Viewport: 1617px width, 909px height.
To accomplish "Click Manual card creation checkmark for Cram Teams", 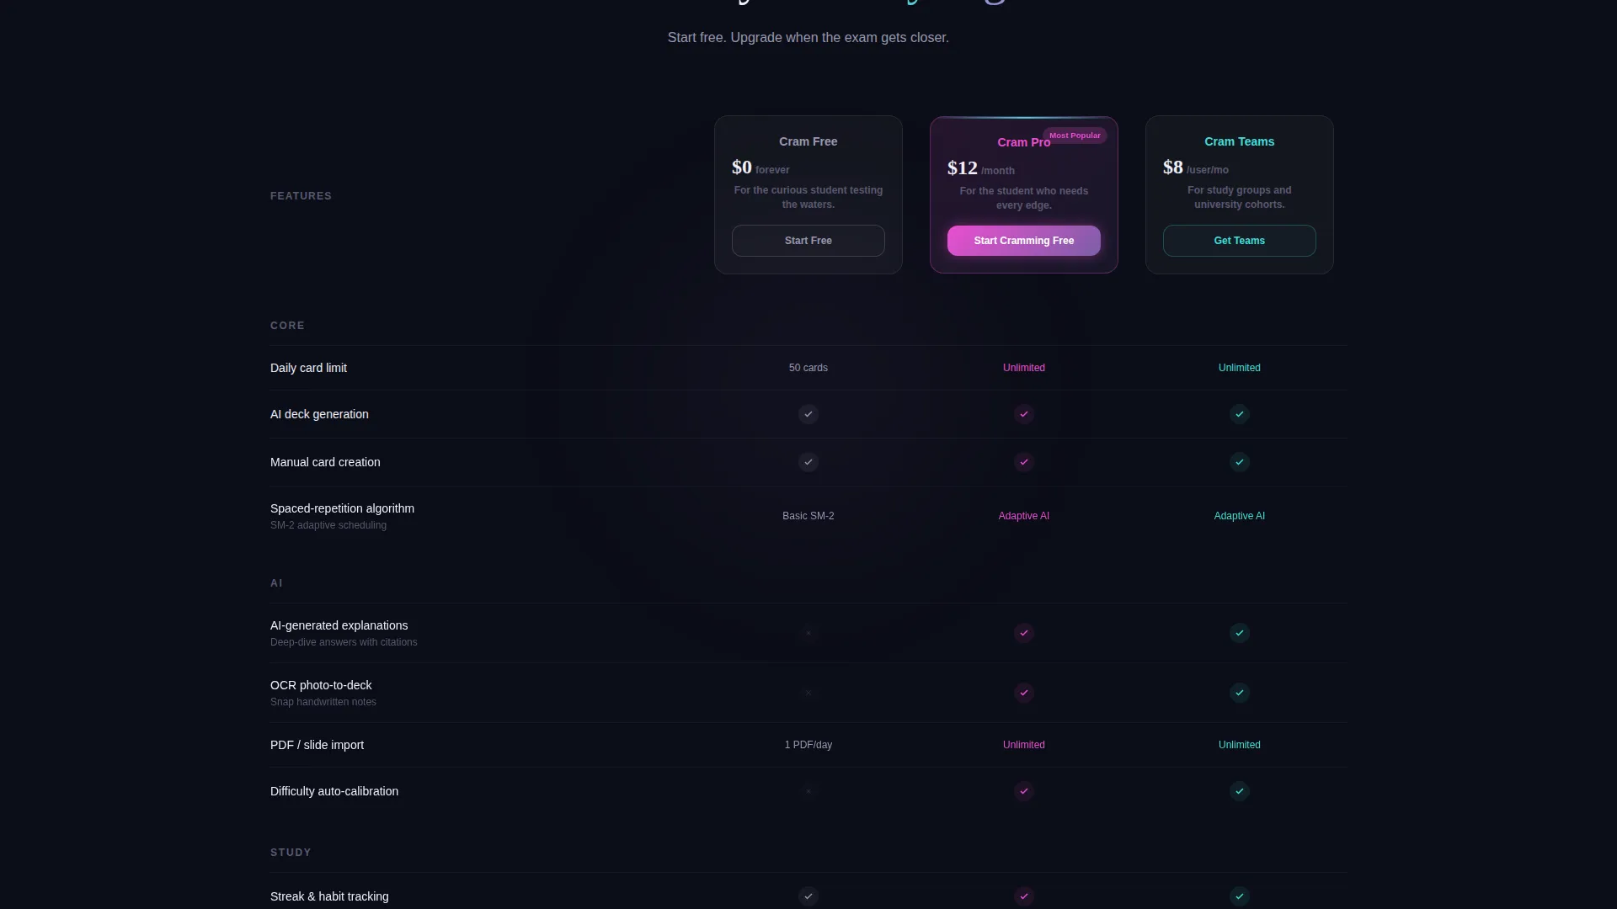I will tap(1239, 462).
